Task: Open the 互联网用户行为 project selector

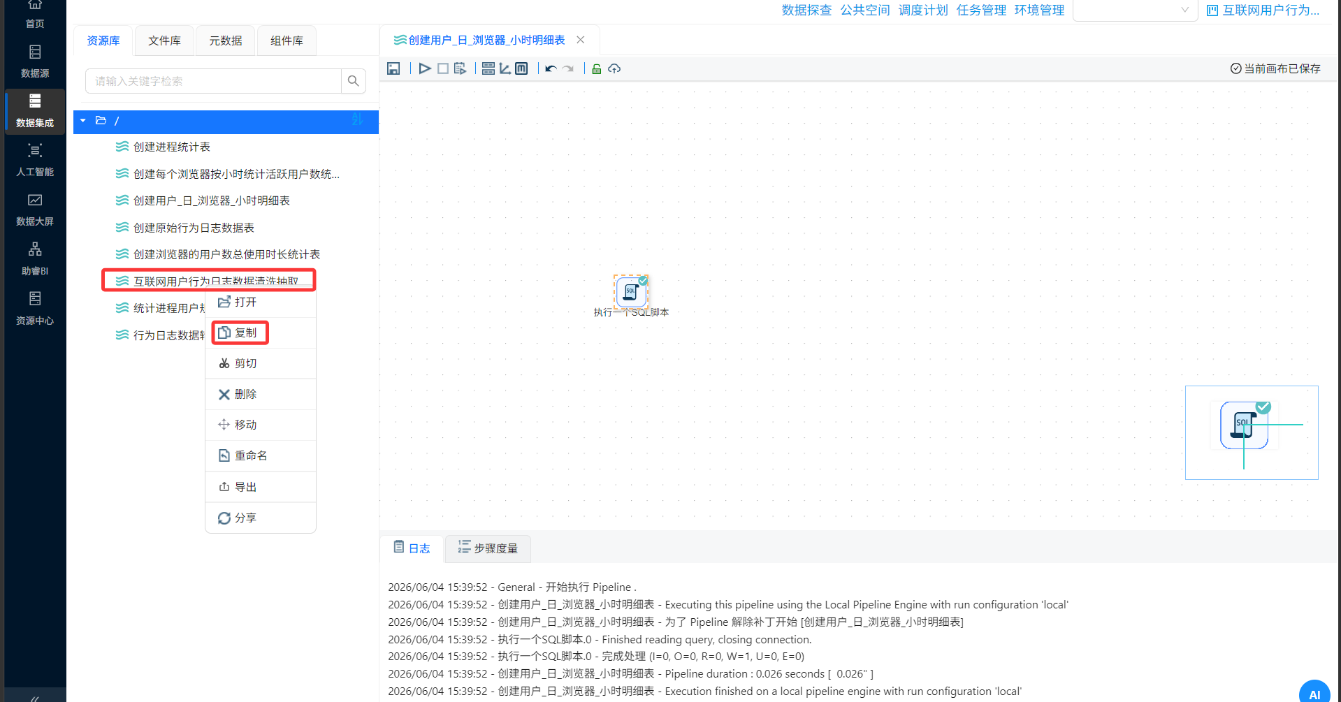Action: pos(1263,10)
